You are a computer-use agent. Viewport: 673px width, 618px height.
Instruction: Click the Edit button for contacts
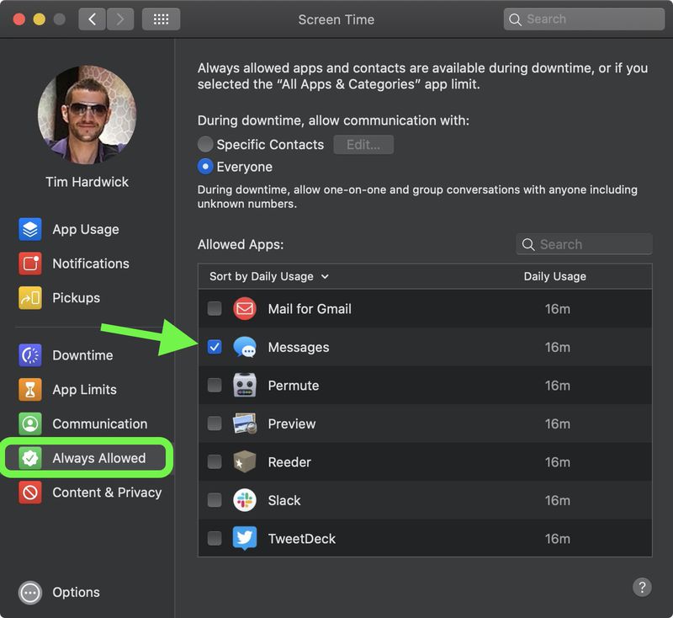363,144
